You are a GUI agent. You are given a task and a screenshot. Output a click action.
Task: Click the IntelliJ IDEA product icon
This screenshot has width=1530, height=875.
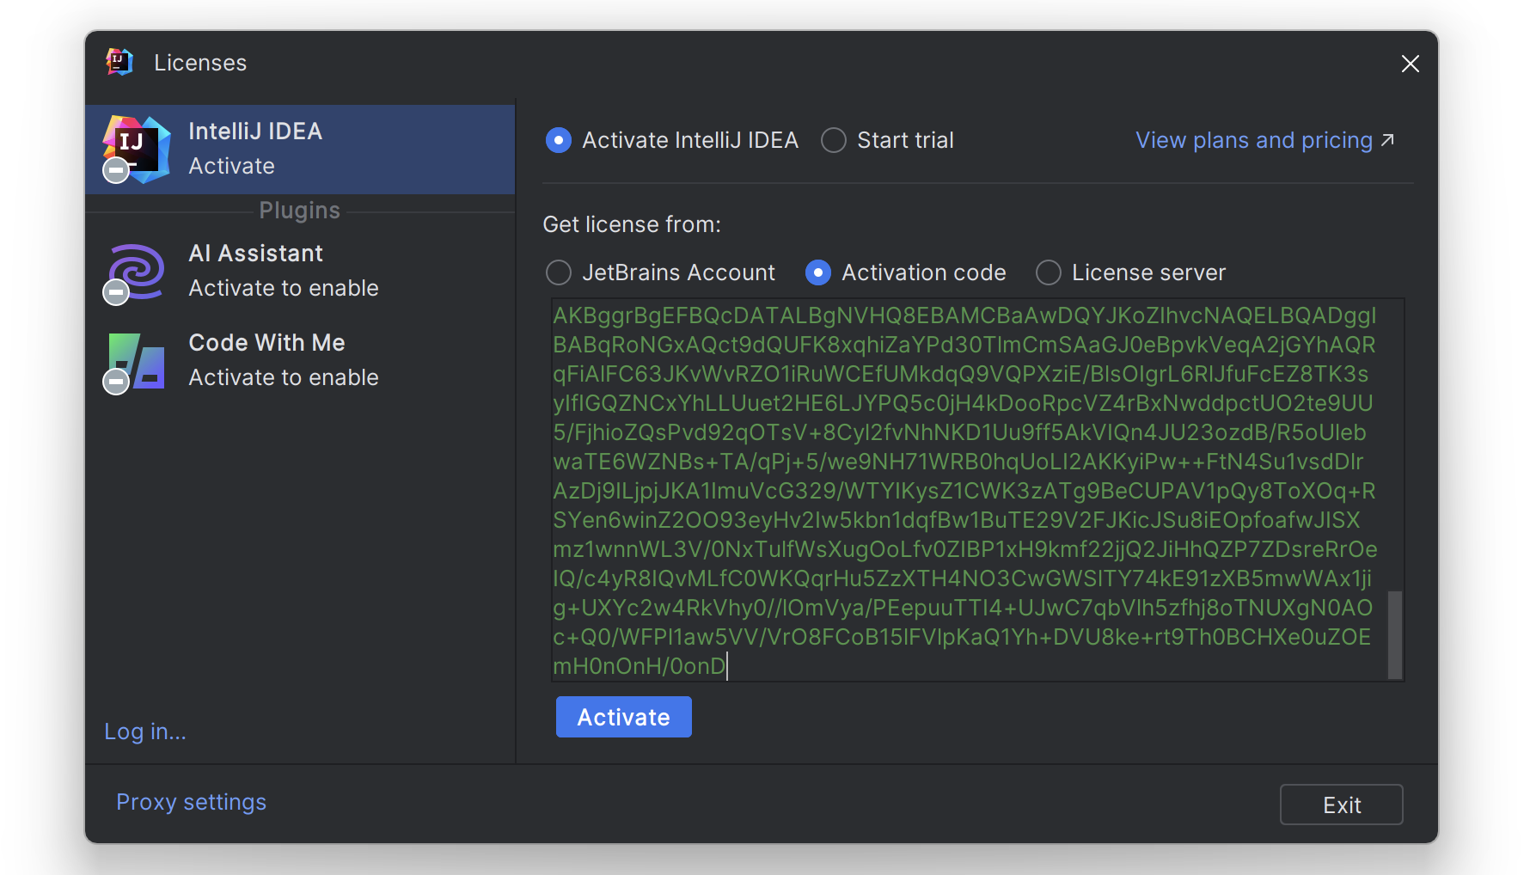pos(136,148)
